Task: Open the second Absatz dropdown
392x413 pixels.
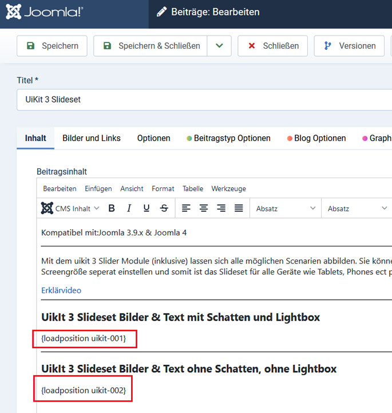Action: [x=357, y=209]
